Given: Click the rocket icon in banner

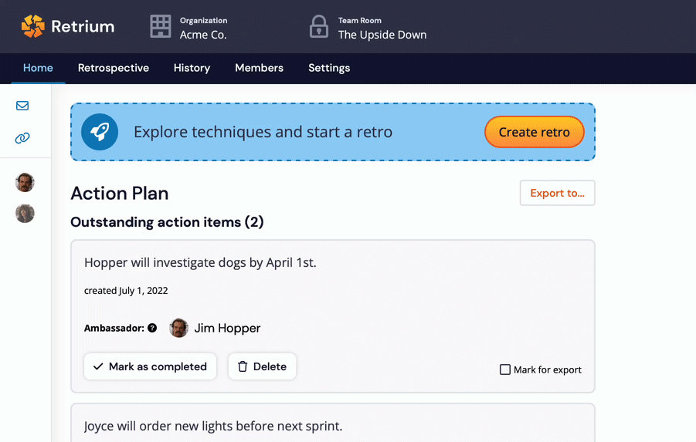Looking at the screenshot, I should pyautogui.click(x=100, y=132).
